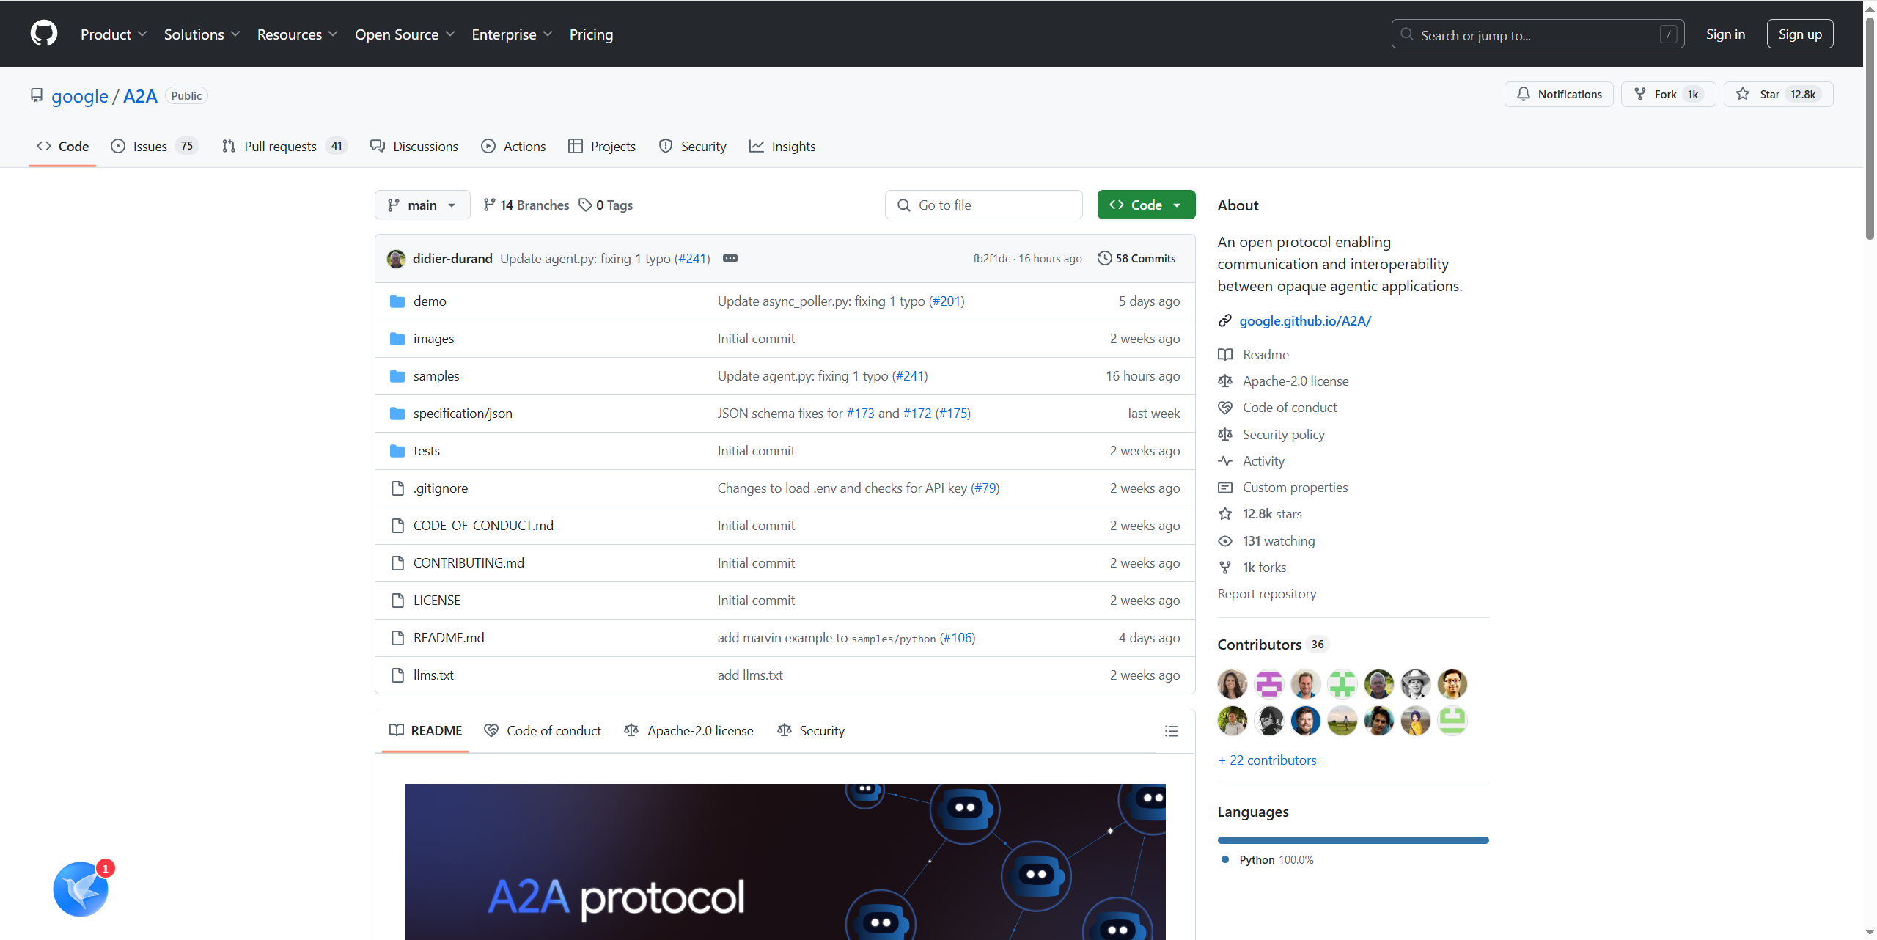
Task: Expand the Product navigation menu
Action: [x=114, y=34]
